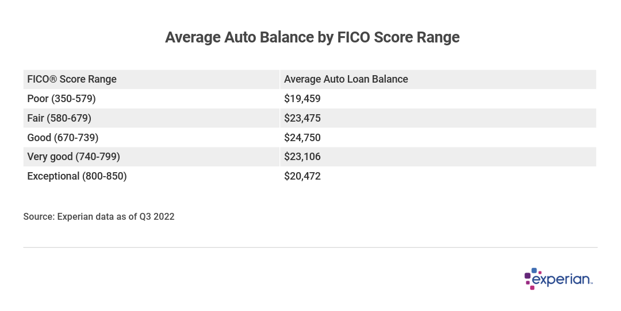Click 'Average Auto Balance' in the title
This screenshot has height=311, width=621.
pyautogui.click(x=240, y=38)
